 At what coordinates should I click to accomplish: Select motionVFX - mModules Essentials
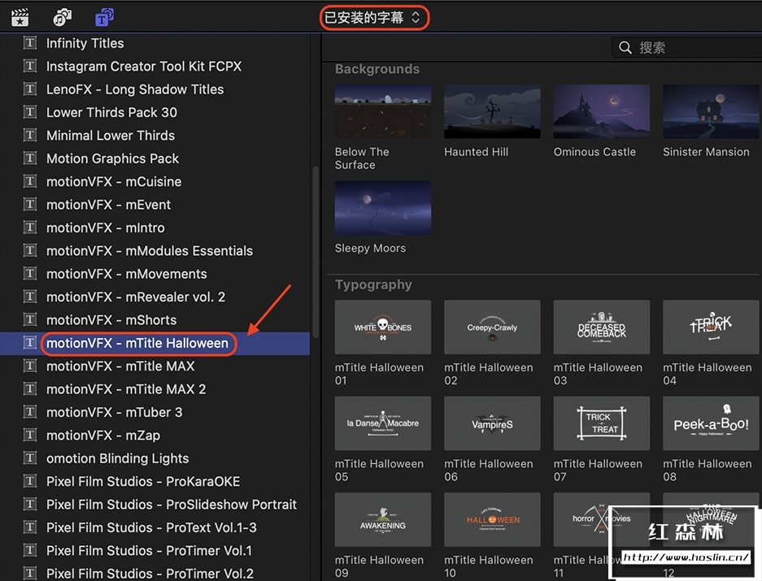(x=149, y=250)
